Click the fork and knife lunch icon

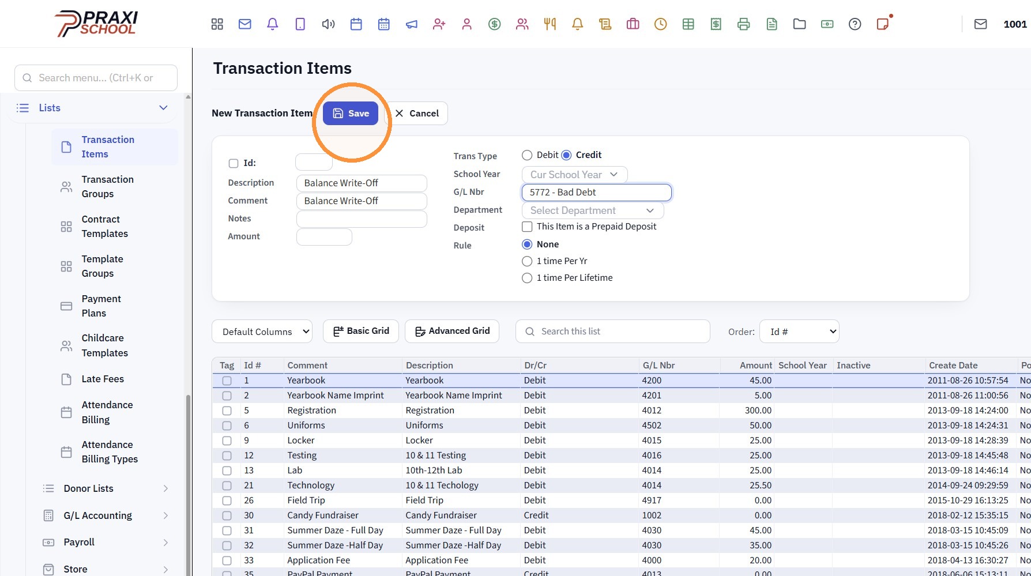pyautogui.click(x=550, y=24)
